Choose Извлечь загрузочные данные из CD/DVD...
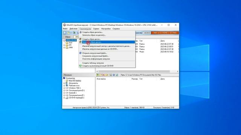Viewport: 241px width, 135px height. click(x=107, y=49)
